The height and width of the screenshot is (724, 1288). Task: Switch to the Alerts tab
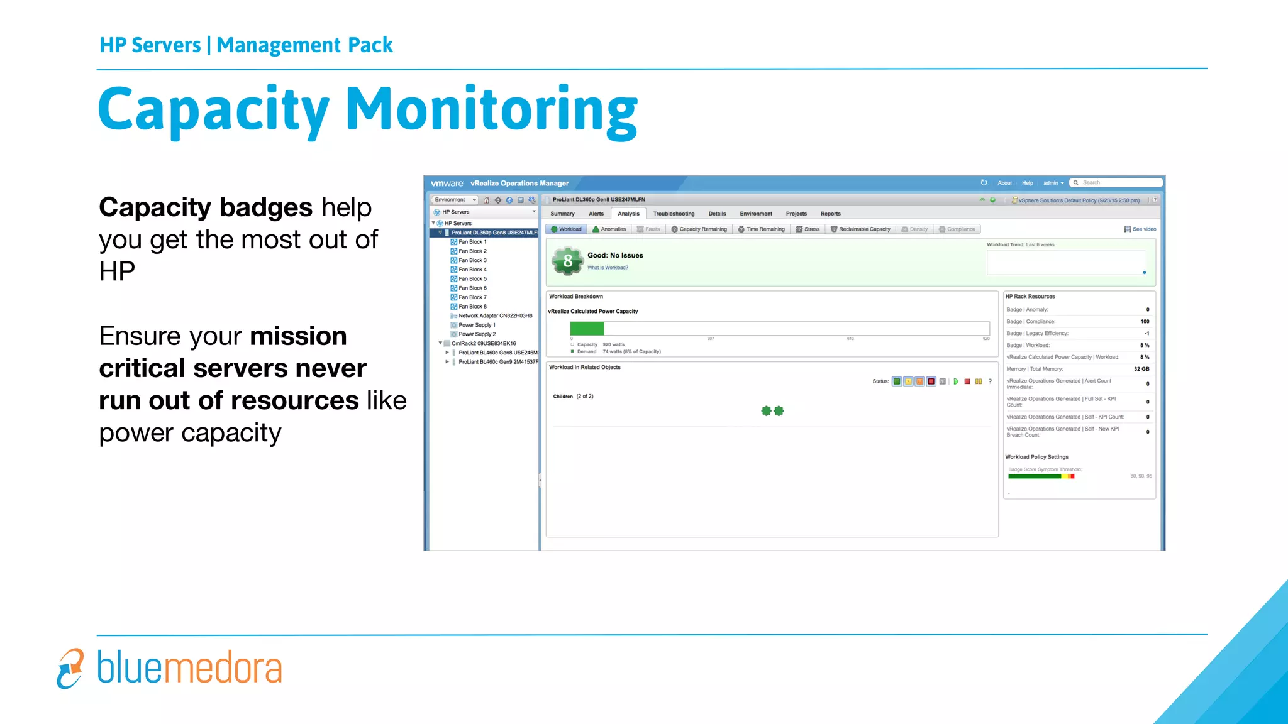pos(596,214)
